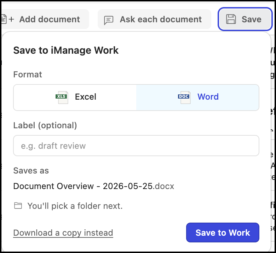
Task: Click the Save to iManage Work heading
Action: tap(66, 50)
